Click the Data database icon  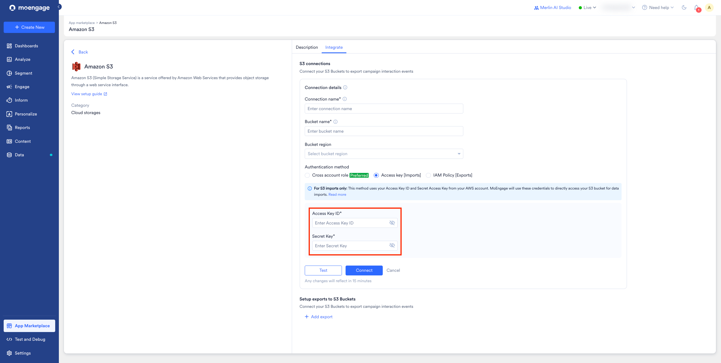(9, 155)
